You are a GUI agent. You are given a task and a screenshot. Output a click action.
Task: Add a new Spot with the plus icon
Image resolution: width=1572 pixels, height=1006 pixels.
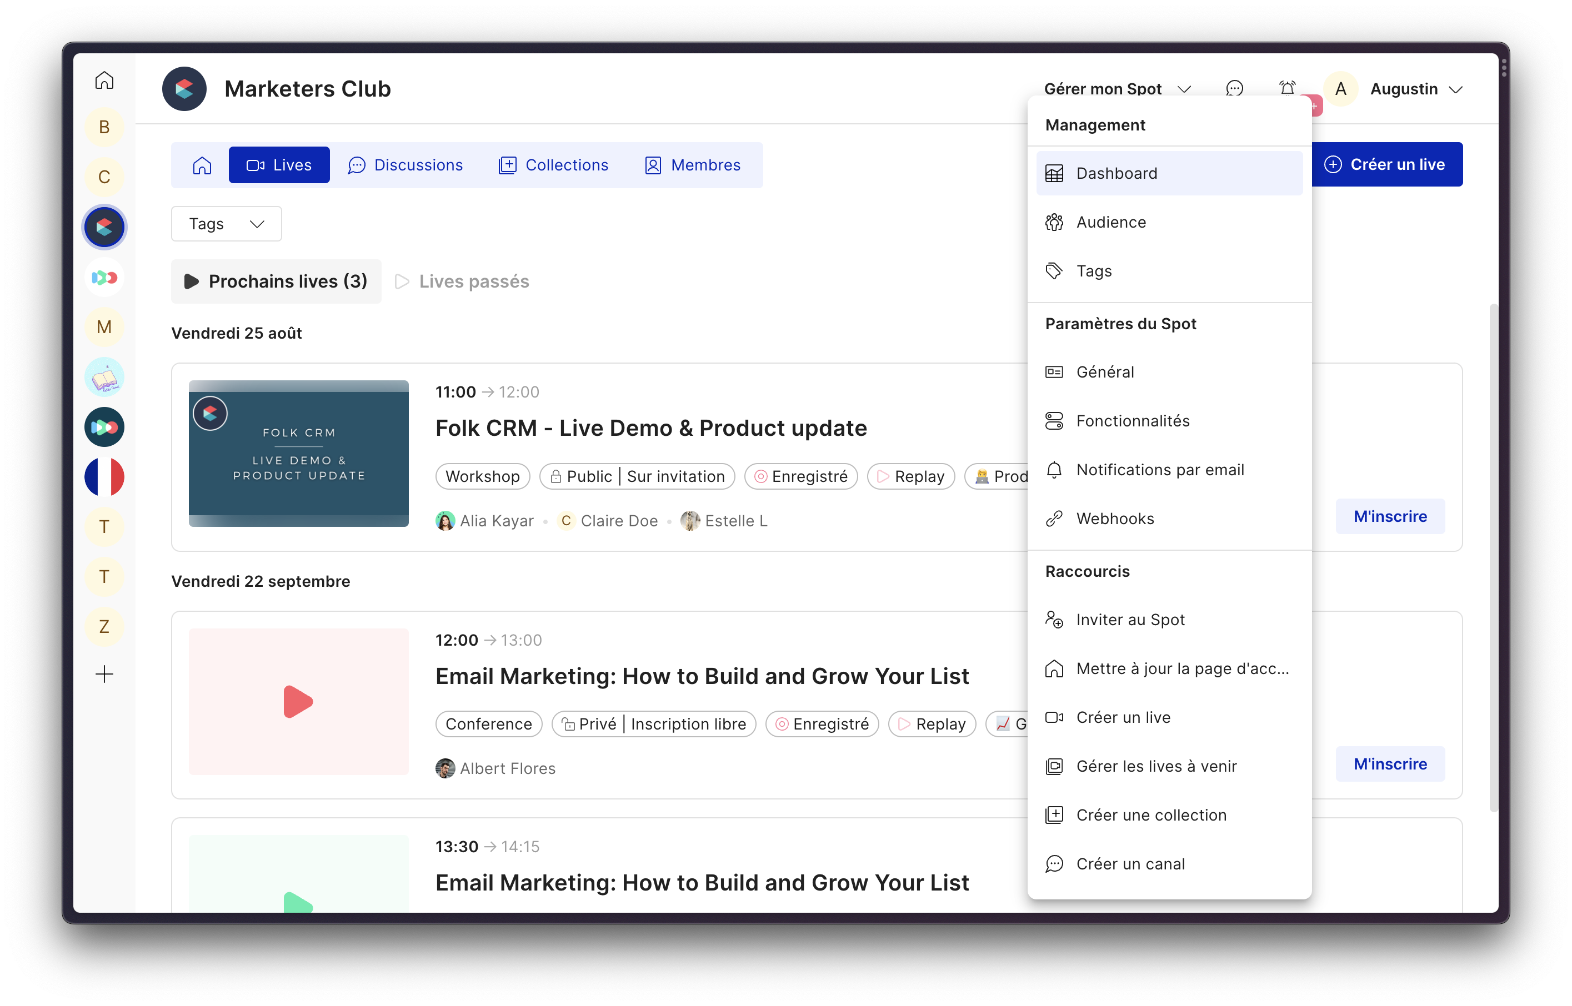pos(104,674)
